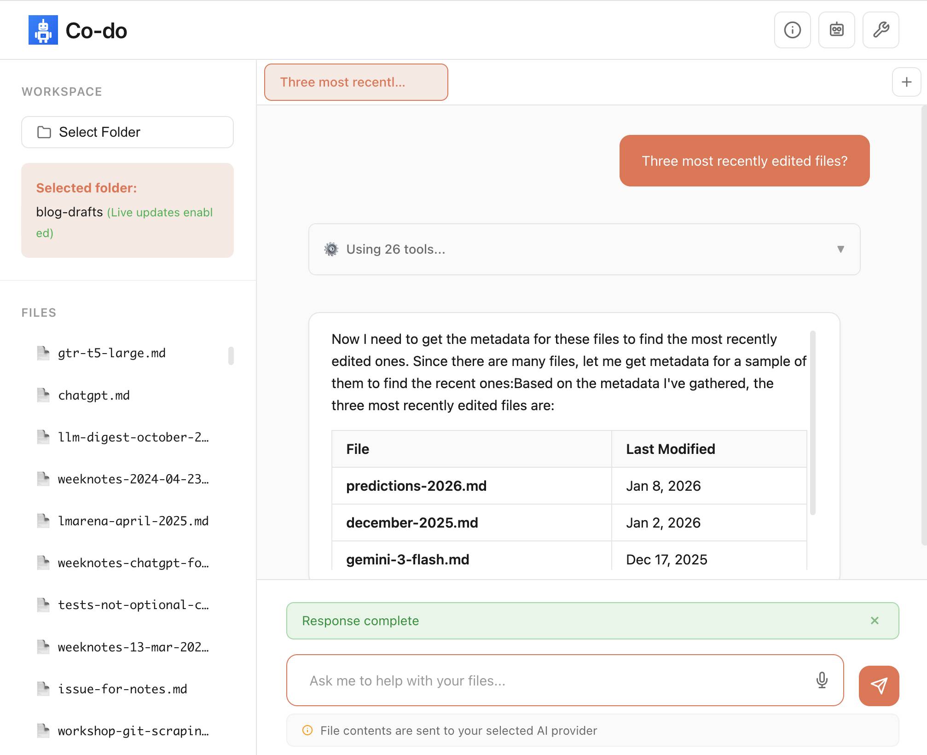Viewport: 927px width, 755px height.
Task: Collapse the tools list with the chevron
Action: point(841,249)
